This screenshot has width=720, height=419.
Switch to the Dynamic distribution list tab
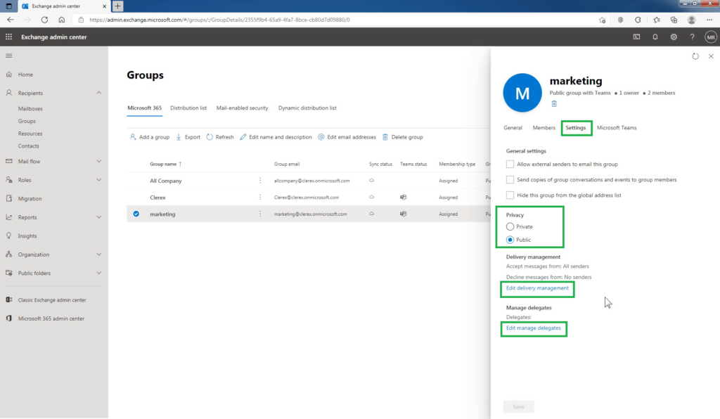point(307,108)
